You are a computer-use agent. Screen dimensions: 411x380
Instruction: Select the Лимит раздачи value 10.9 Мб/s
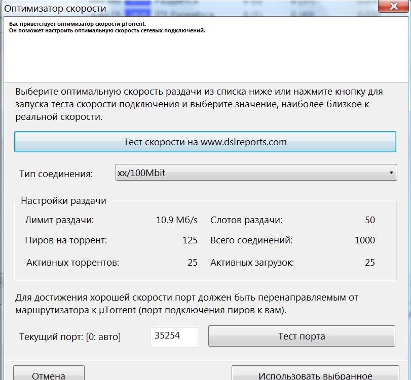coord(176,220)
